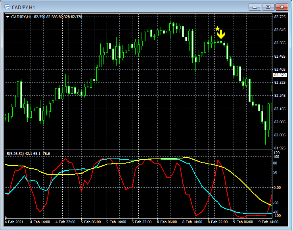Select the yellow star marker on chart
Viewport: 293px width, 230px height.
[217, 28]
